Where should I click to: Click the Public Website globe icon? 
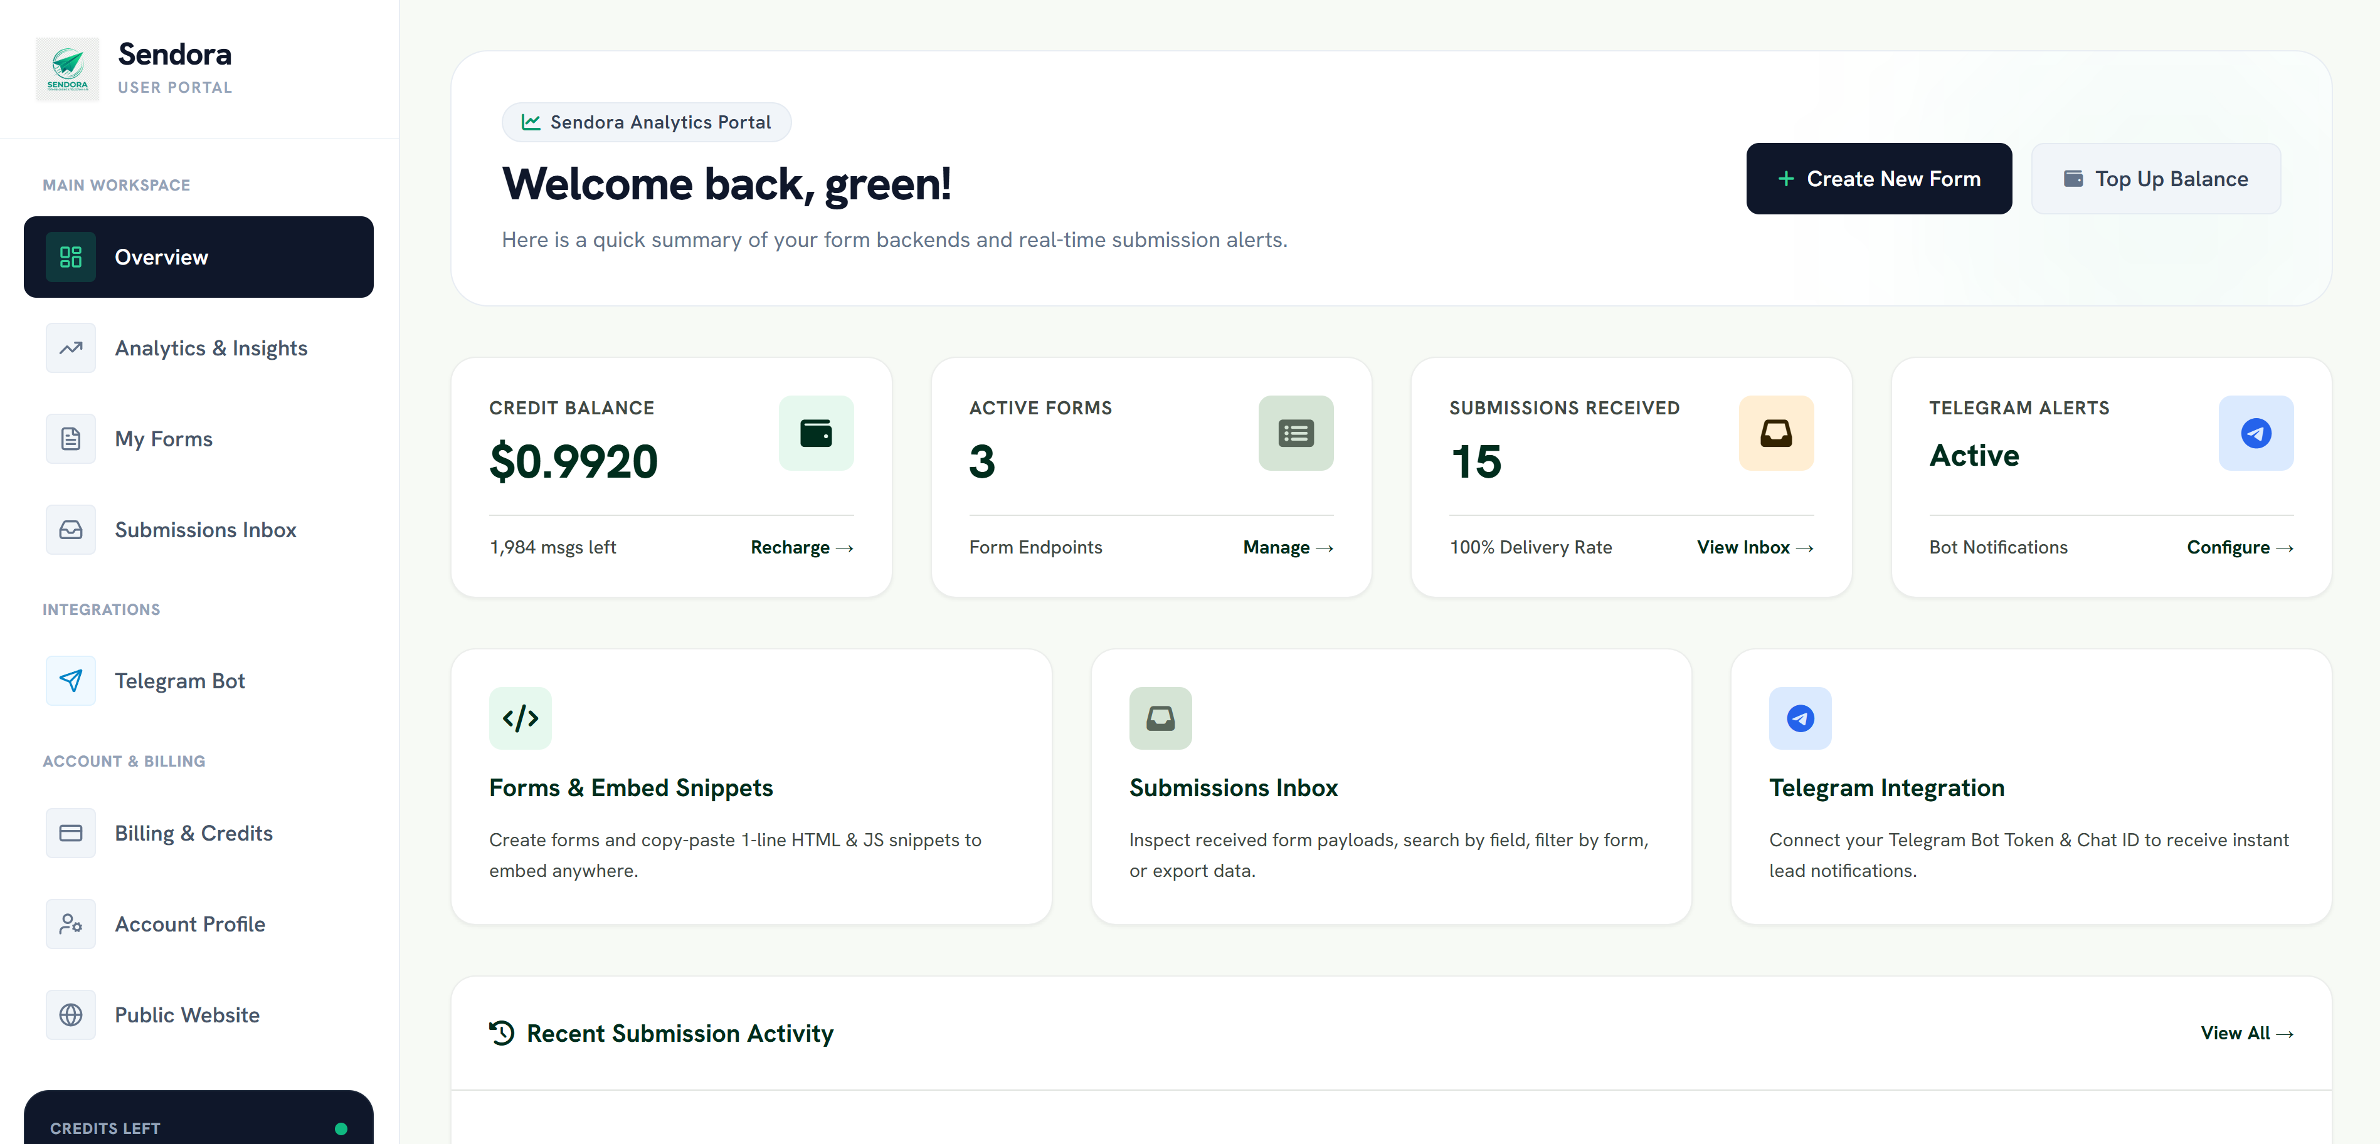(x=71, y=1015)
